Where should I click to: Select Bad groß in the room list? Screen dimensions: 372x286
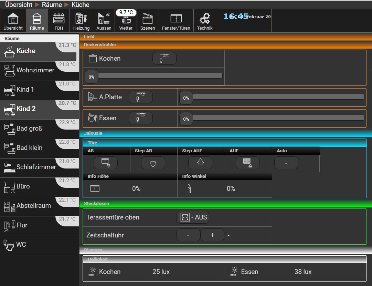point(29,129)
